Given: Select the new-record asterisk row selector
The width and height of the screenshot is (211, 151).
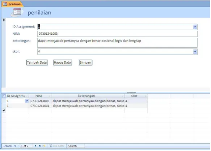Looking at the screenshot, I should click(4, 111).
